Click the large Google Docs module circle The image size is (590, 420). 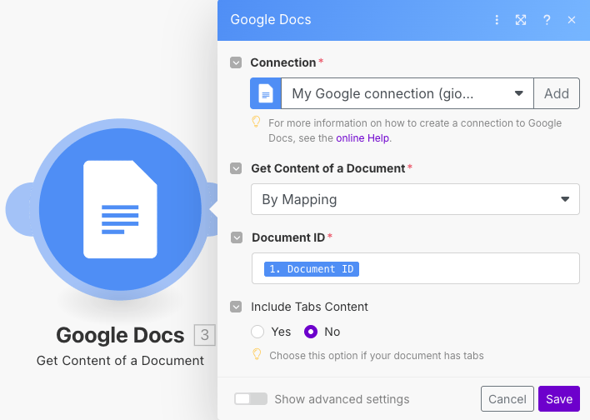click(120, 209)
